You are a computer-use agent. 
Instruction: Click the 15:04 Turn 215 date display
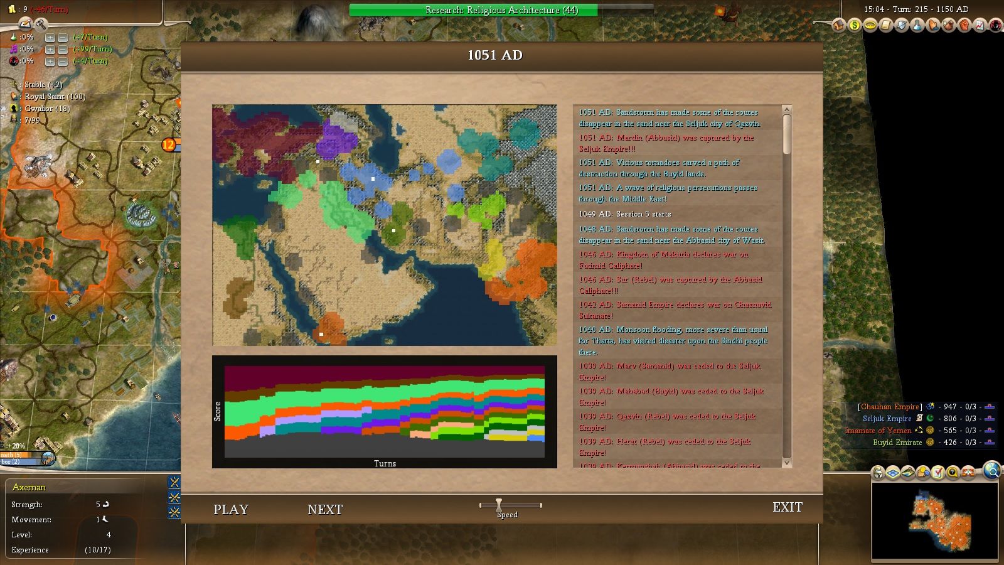916,9
